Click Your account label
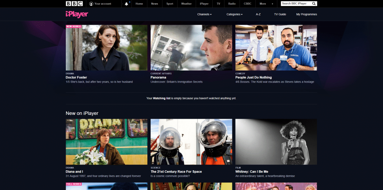Viewport: 383px width, 190px height. (x=103, y=4)
